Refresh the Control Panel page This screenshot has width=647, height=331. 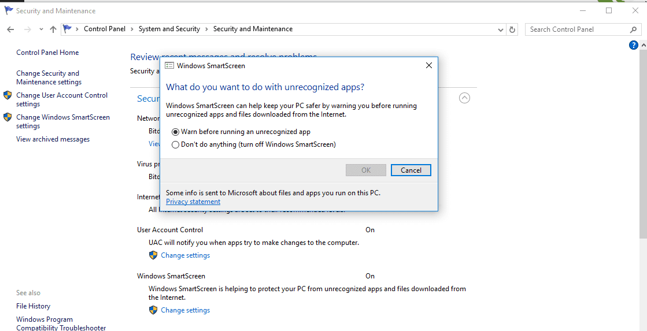tap(512, 29)
